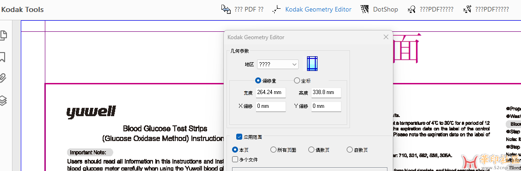This screenshot has width=521, height=171.
Task: Open the bookmarks sidebar panel
Action: tap(3, 57)
